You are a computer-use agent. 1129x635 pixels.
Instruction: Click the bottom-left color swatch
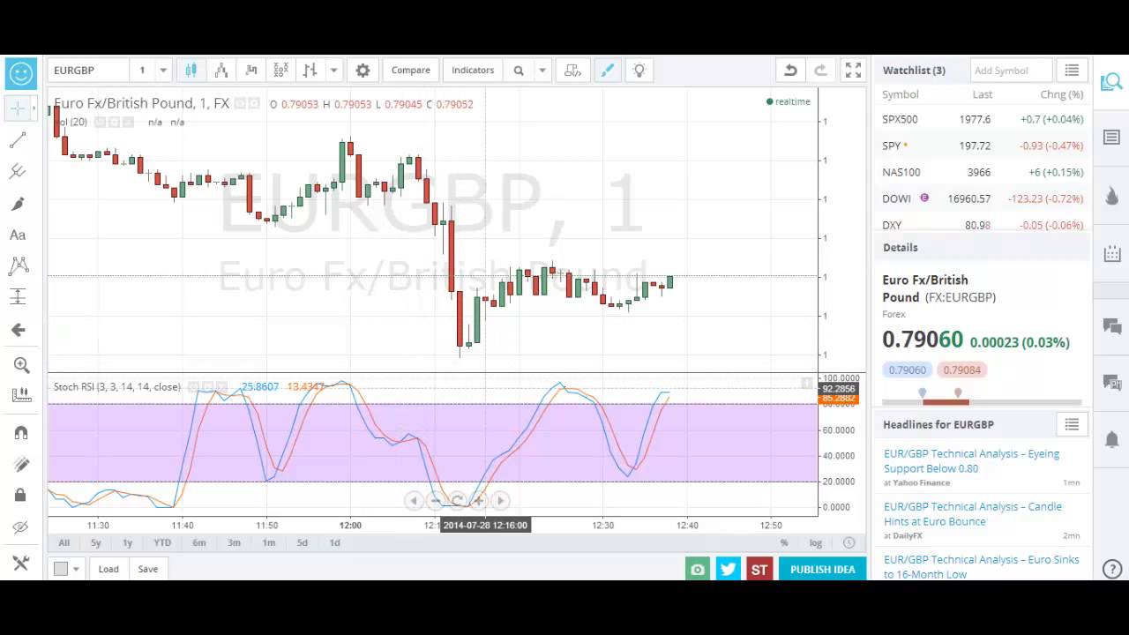pos(61,569)
